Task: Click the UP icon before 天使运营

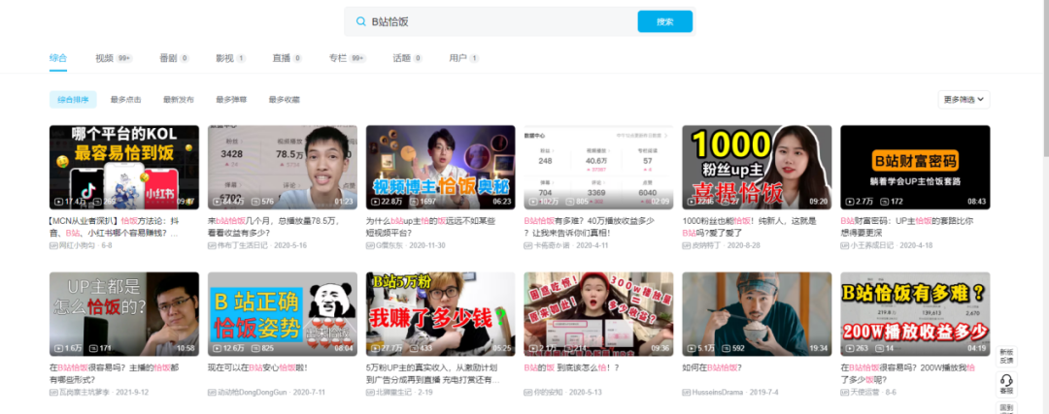Action: (845, 392)
